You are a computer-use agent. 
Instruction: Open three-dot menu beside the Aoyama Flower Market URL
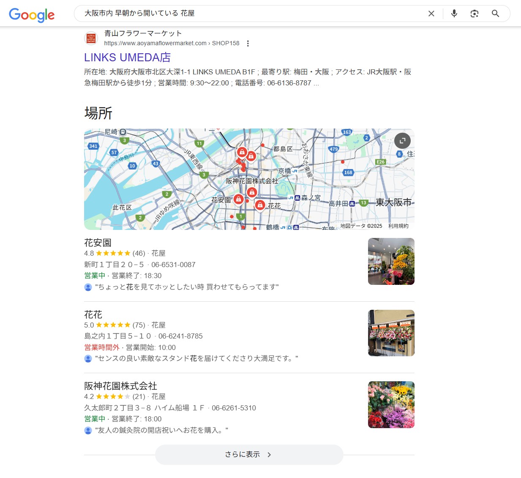tap(248, 44)
